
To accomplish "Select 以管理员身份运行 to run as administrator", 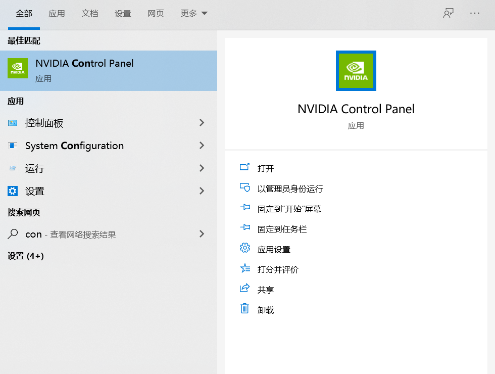I will point(244,188).
